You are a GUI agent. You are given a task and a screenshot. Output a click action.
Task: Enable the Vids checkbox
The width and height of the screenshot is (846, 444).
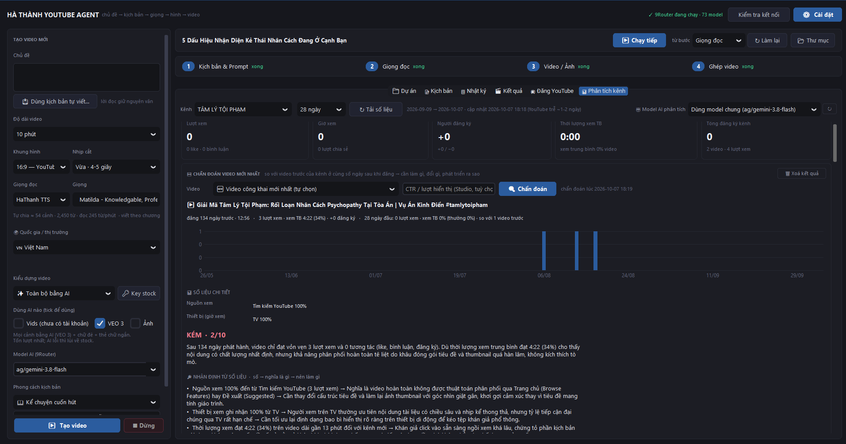tap(19, 323)
